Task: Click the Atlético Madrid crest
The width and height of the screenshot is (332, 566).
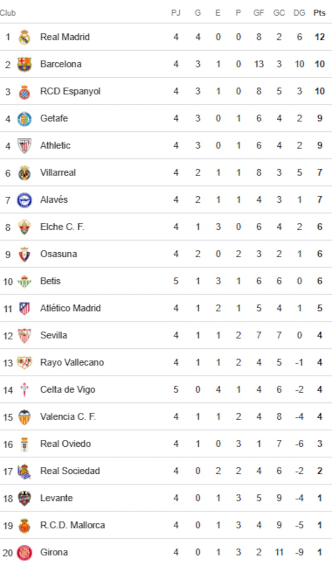Action: [x=24, y=309]
